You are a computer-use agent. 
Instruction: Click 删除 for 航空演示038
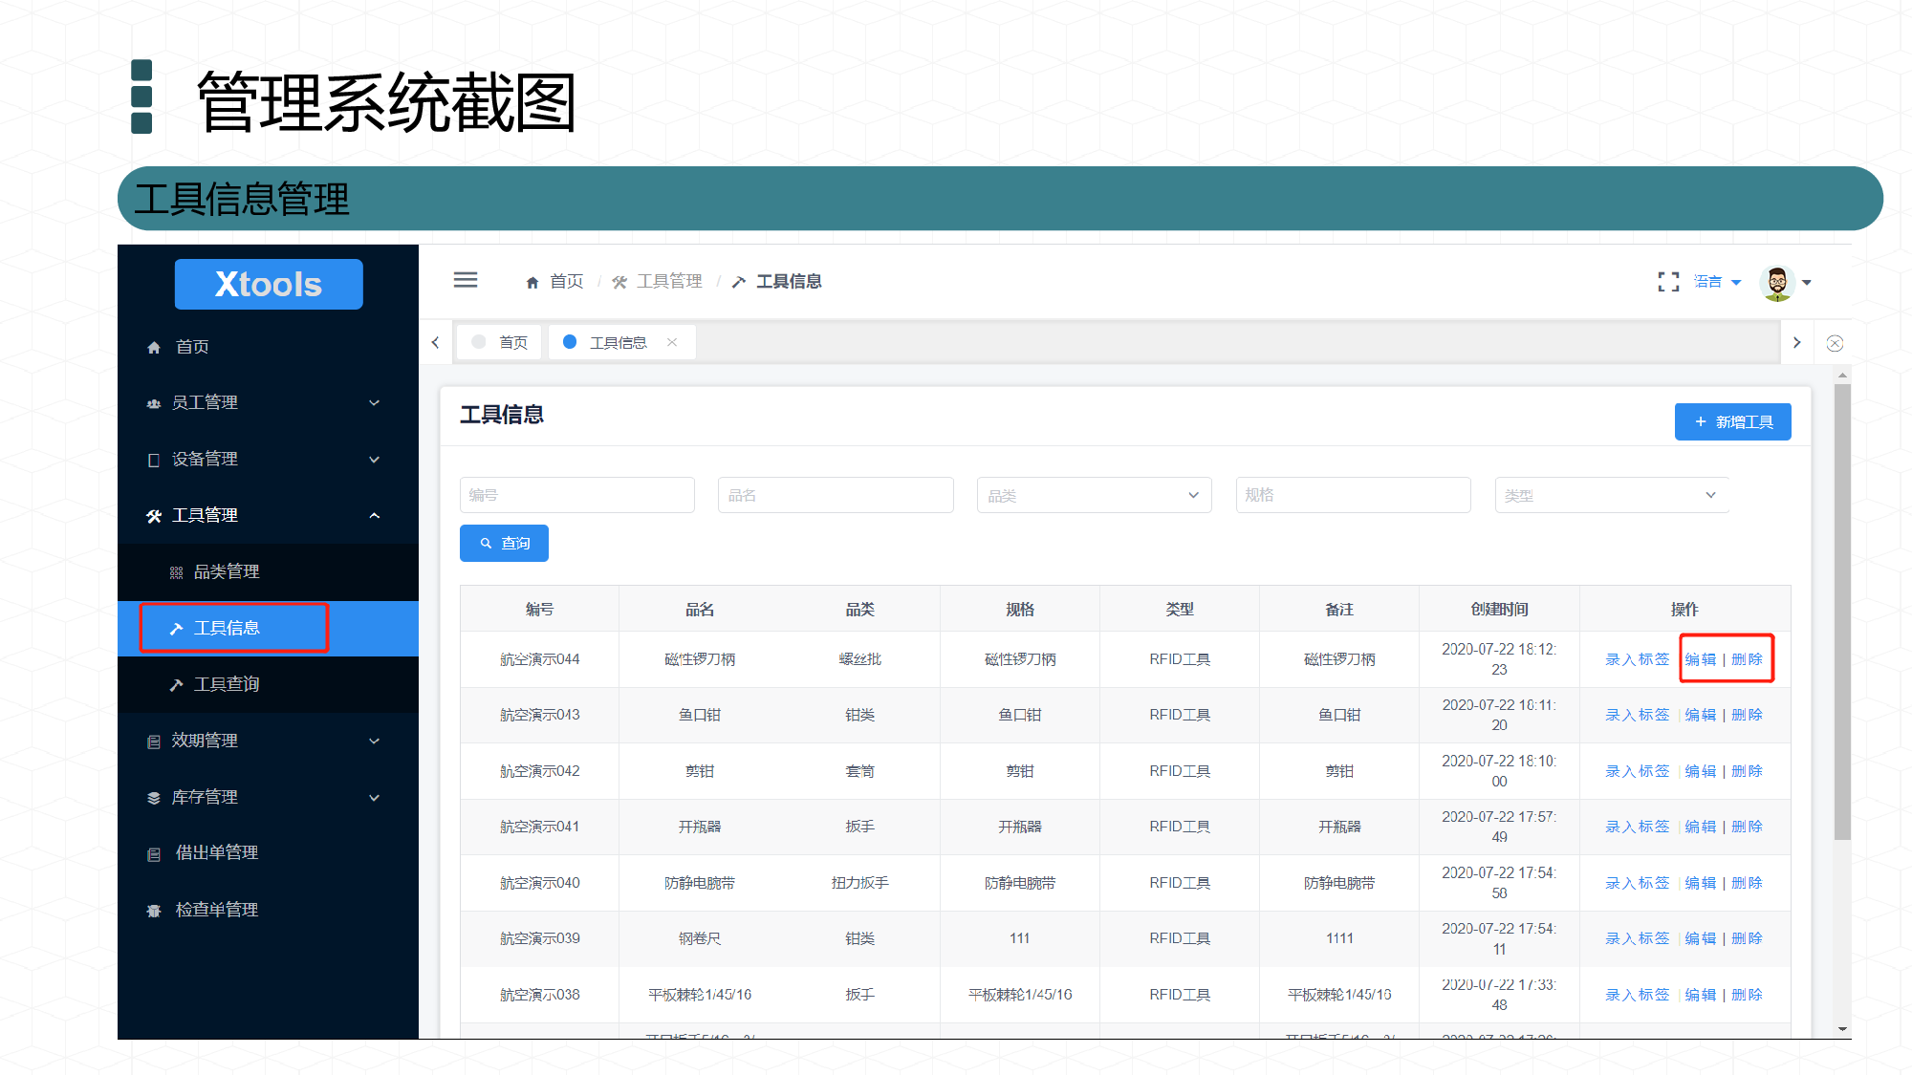click(1747, 995)
